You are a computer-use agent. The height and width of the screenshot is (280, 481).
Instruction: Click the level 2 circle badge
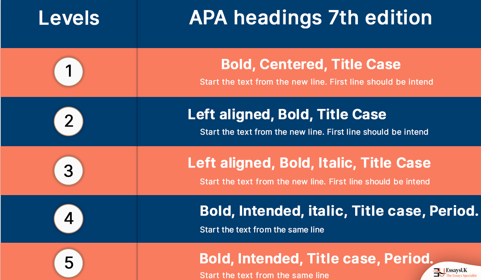click(x=69, y=121)
